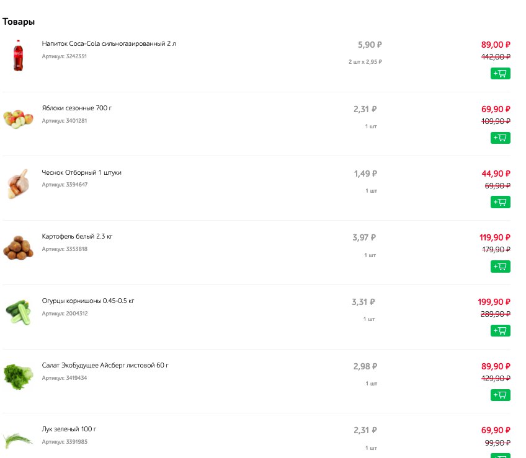Open Чеснок Отборный 1 штуки link

click(x=81, y=172)
